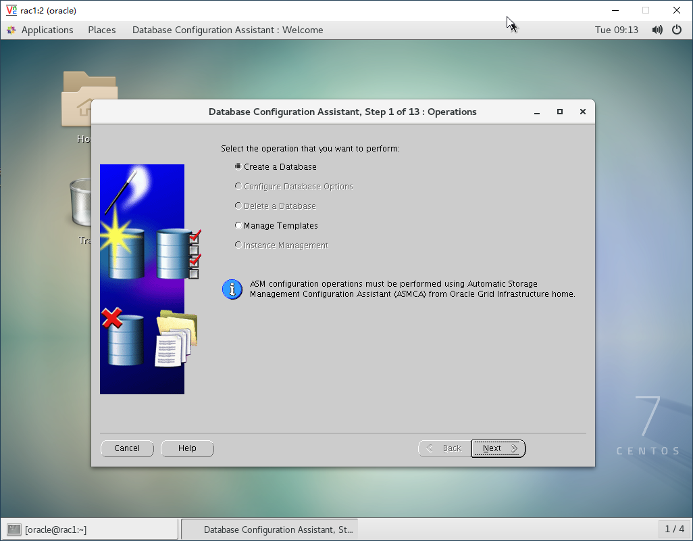
Task: Choose the Manage Templates radio option
Action: click(x=238, y=225)
